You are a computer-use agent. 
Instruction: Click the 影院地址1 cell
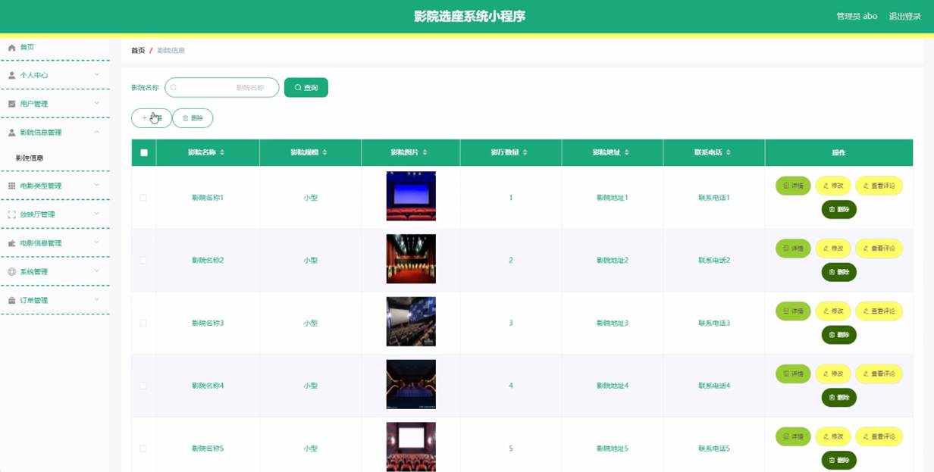(x=613, y=198)
